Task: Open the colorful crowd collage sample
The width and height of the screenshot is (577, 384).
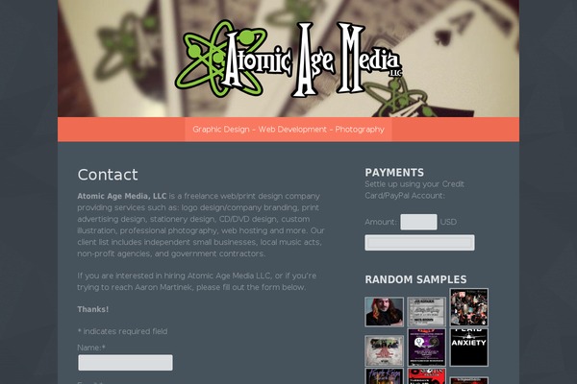Action: tap(469, 307)
